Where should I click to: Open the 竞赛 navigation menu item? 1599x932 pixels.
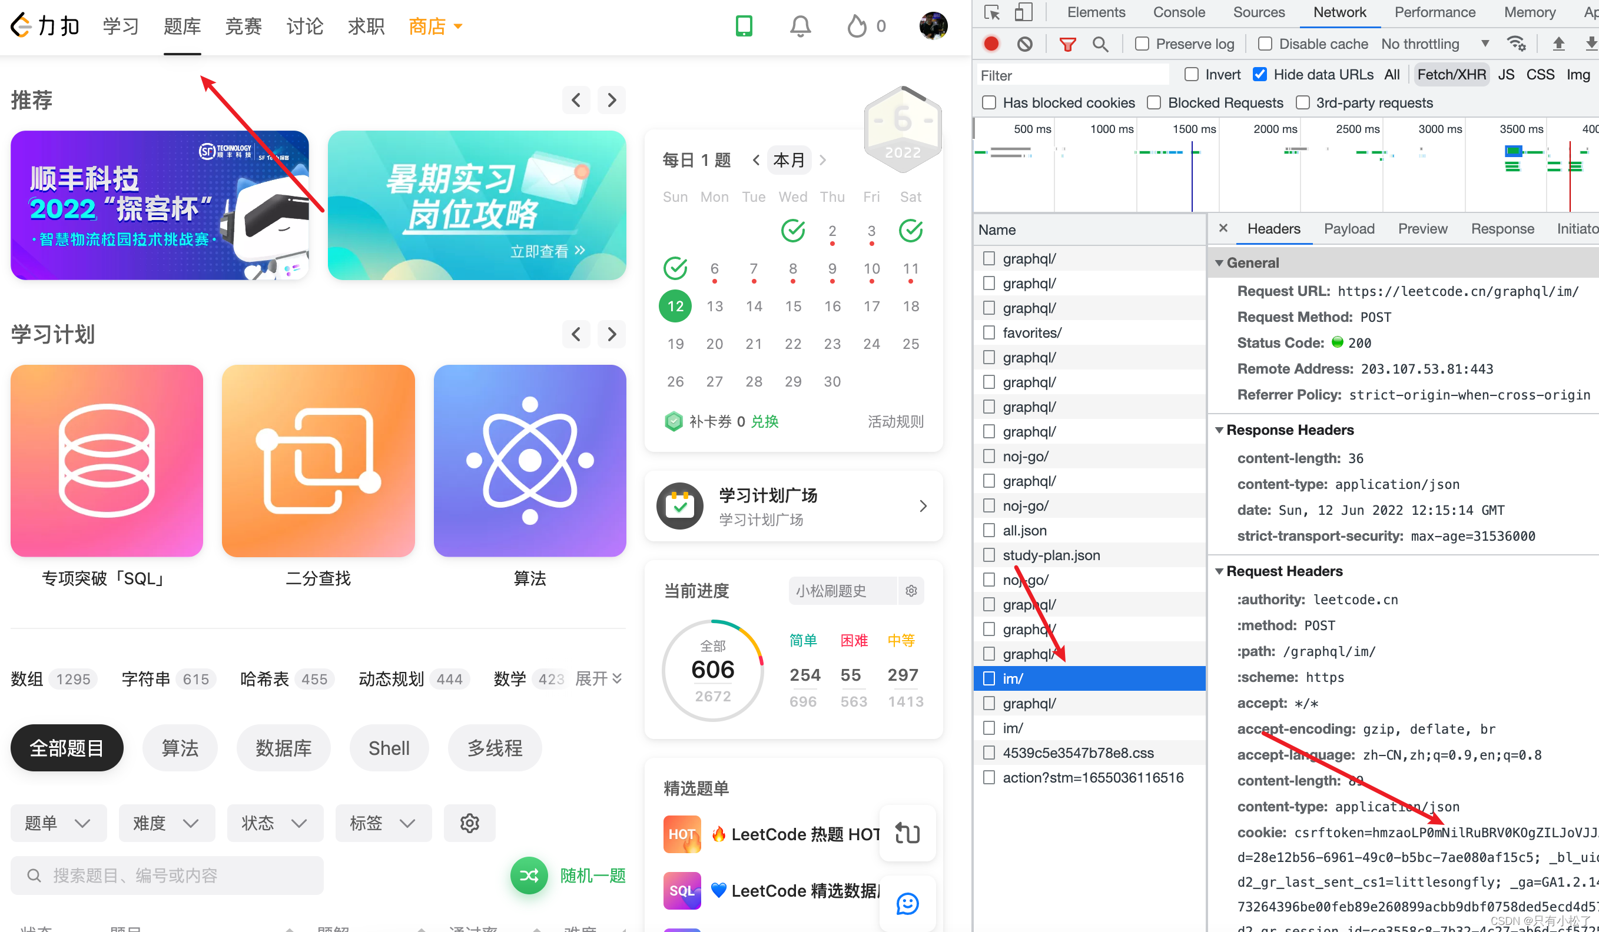coord(244,26)
